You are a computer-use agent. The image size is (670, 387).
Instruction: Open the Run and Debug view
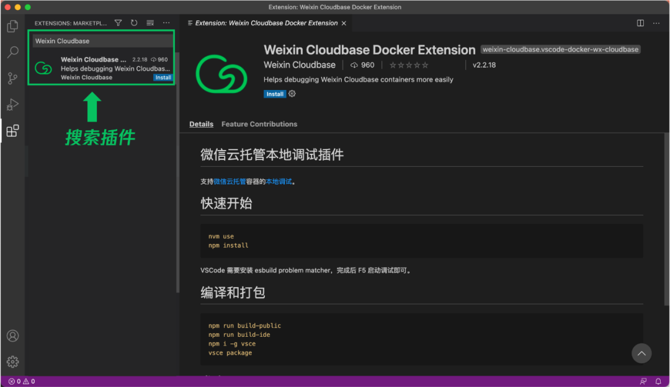point(13,105)
